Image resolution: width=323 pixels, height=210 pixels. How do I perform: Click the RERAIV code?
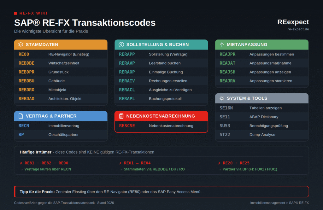(x=127, y=81)
